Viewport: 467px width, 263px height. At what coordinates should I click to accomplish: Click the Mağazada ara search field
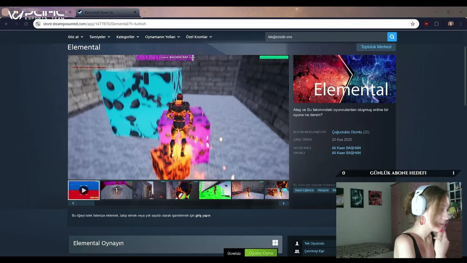tap(326, 37)
